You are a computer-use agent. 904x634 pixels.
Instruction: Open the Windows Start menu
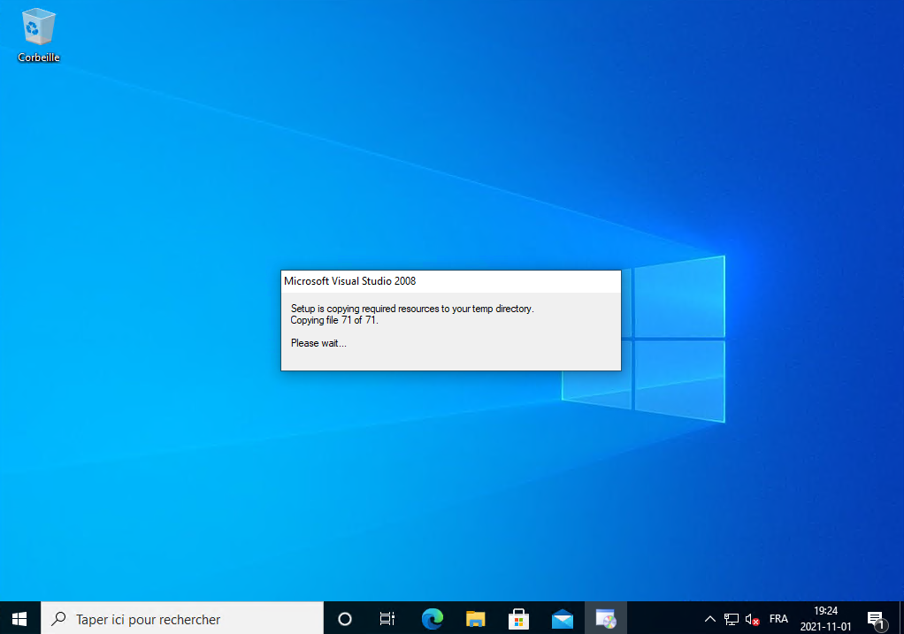tap(19, 618)
